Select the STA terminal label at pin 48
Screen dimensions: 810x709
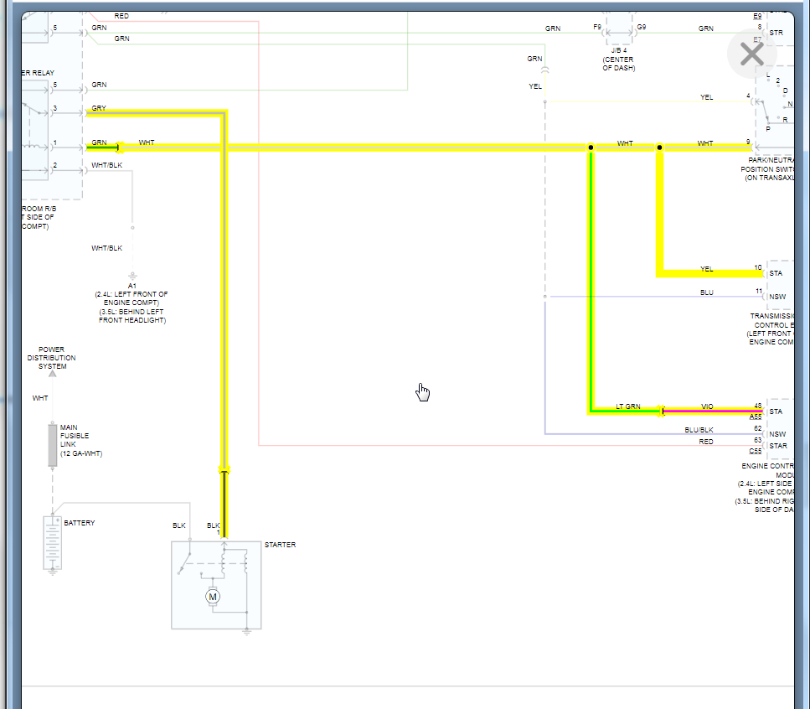coord(776,411)
